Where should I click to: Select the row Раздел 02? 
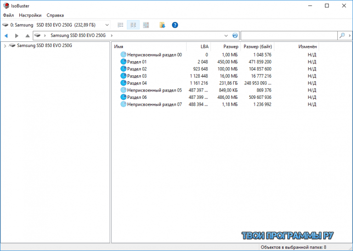(216, 68)
